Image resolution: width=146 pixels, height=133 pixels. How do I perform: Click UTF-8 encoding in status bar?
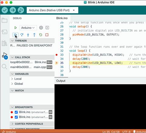tap(126, 132)
